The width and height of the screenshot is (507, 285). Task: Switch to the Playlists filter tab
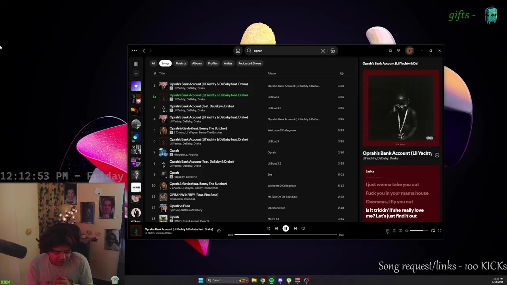click(x=181, y=63)
